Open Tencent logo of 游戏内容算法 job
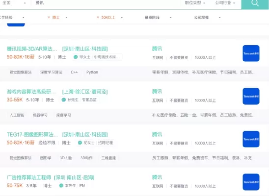The height and width of the screenshot is (196, 269). (251, 96)
